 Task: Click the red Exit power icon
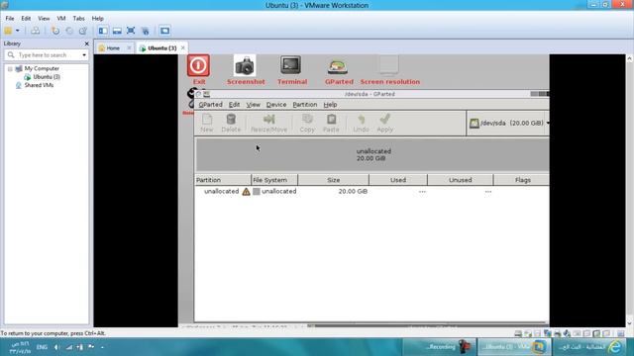click(198, 65)
